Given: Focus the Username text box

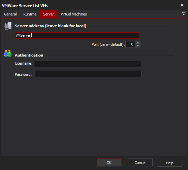Looking at the screenshot, I should coord(88,64).
